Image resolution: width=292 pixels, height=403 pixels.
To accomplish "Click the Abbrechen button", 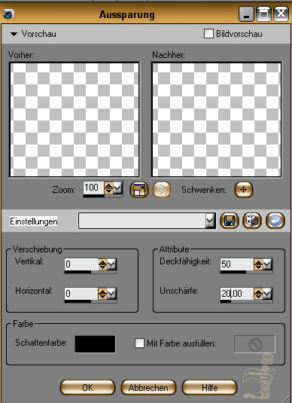I will pyautogui.click(x=148, y=387).
